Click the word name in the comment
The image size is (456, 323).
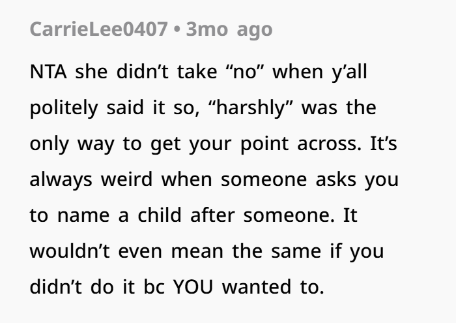click(x=83, y=216)
